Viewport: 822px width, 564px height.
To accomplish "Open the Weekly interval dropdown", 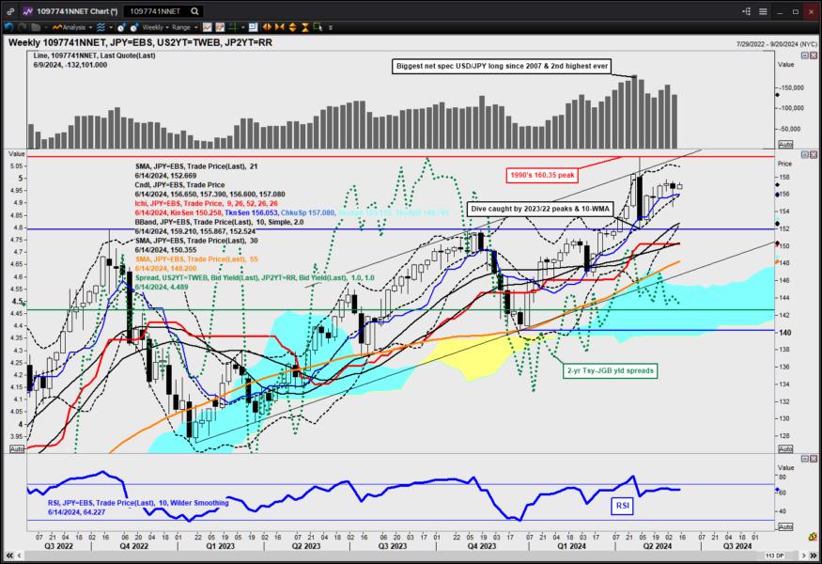I will [156, 27].
